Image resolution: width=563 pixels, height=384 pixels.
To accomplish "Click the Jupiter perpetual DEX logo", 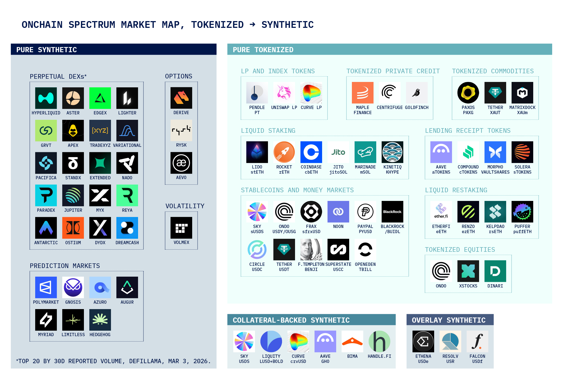I will coord(73,195).
